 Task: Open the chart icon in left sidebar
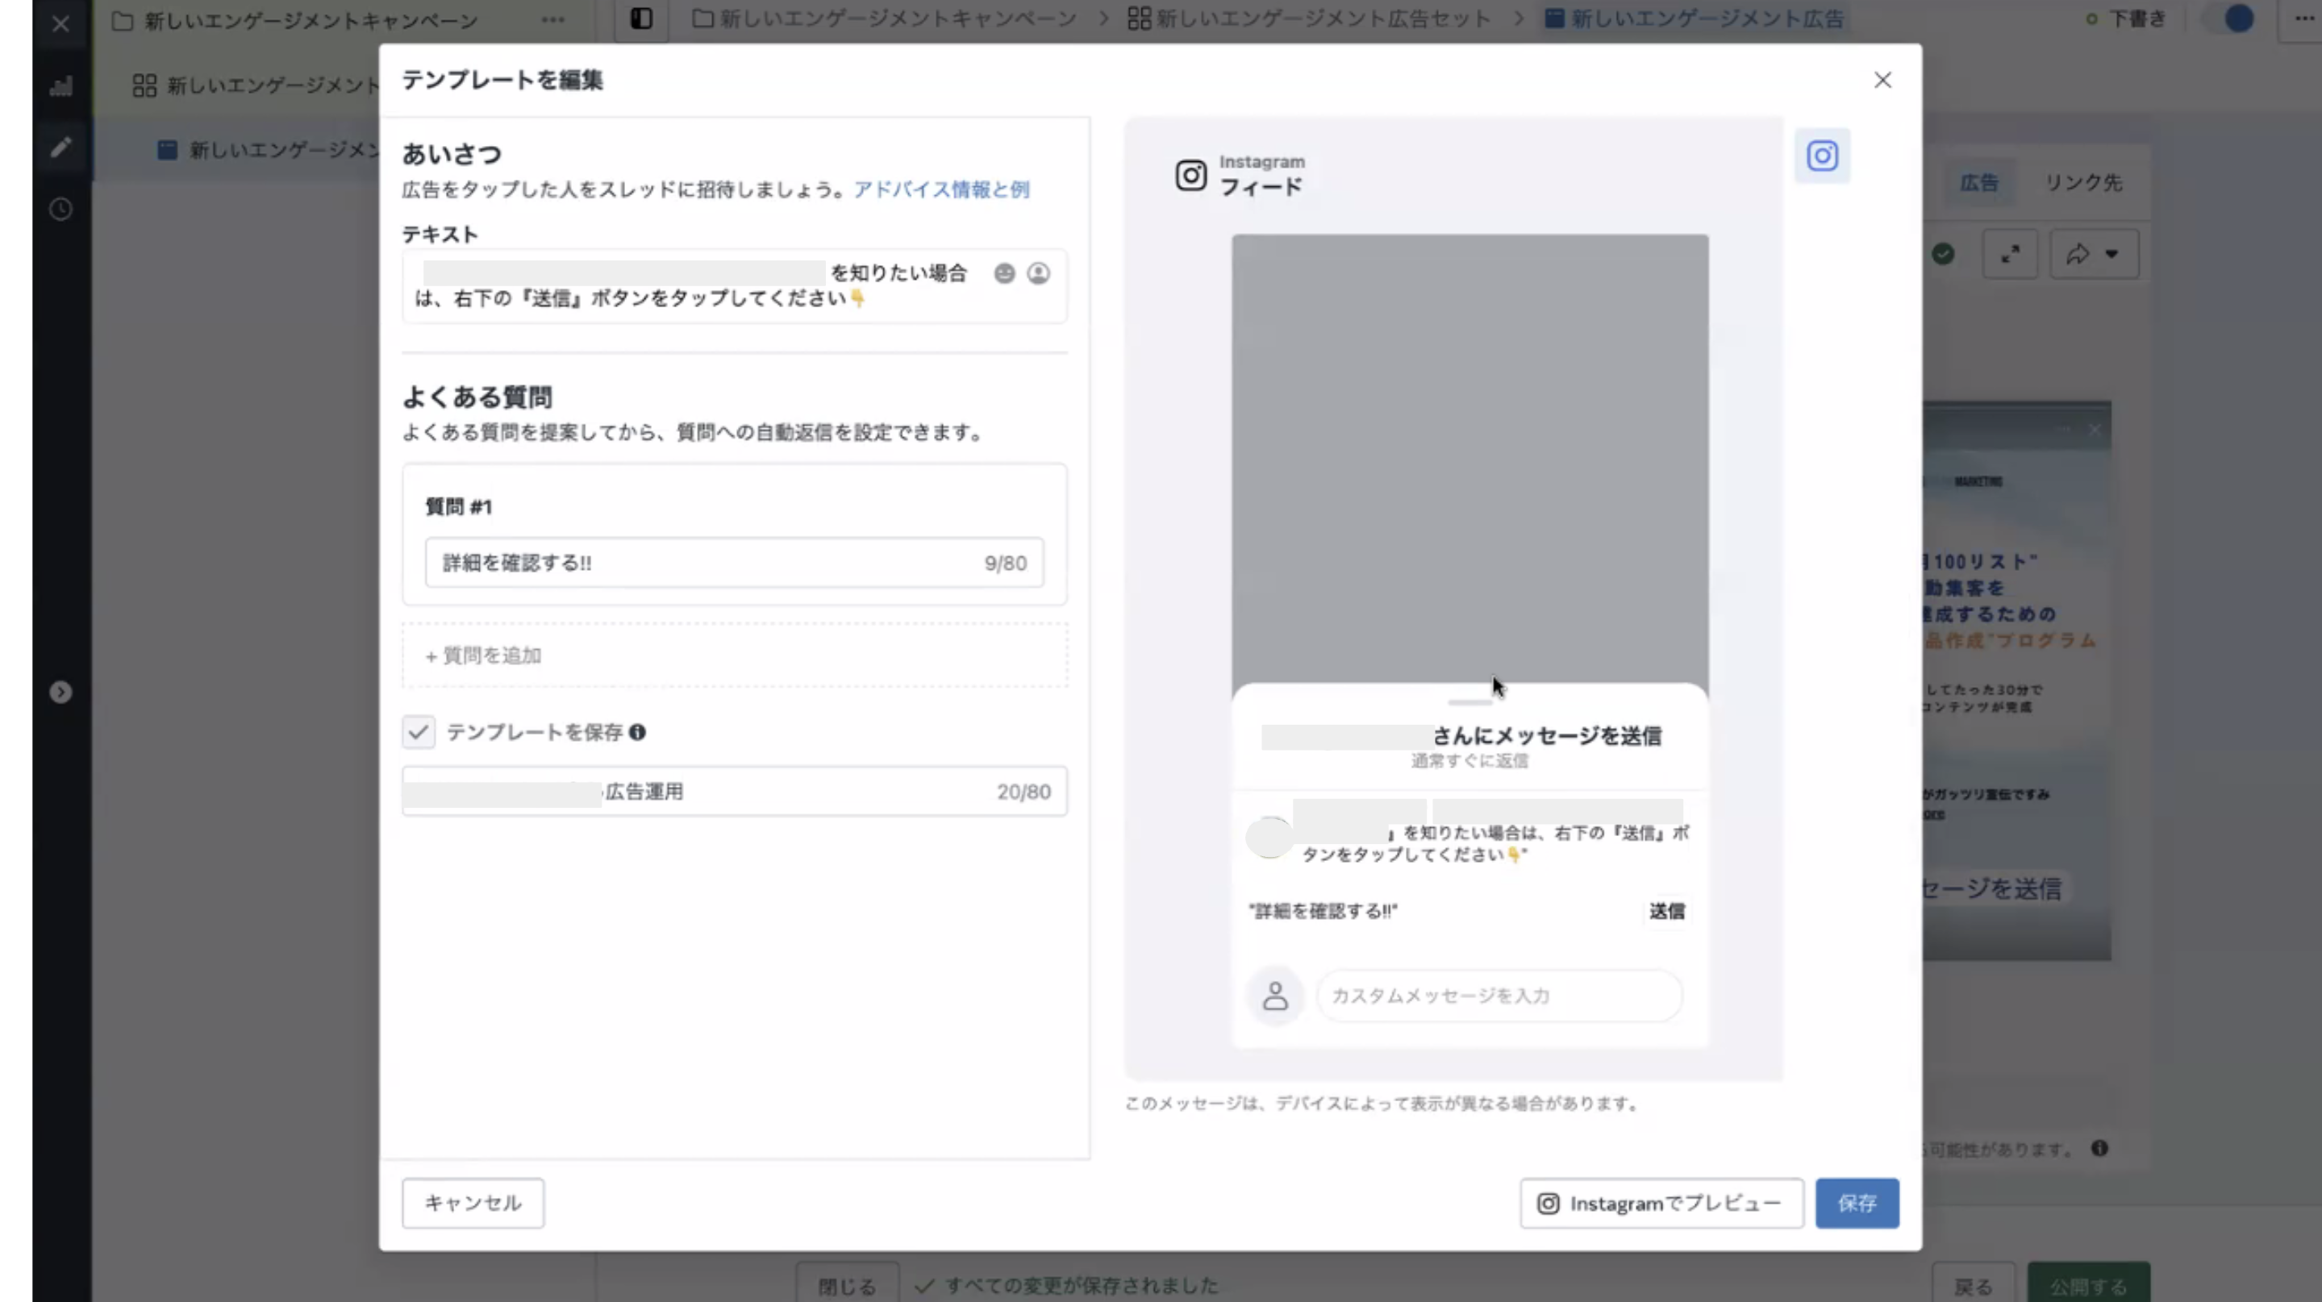pyautogui.click(x=60, y=86)
